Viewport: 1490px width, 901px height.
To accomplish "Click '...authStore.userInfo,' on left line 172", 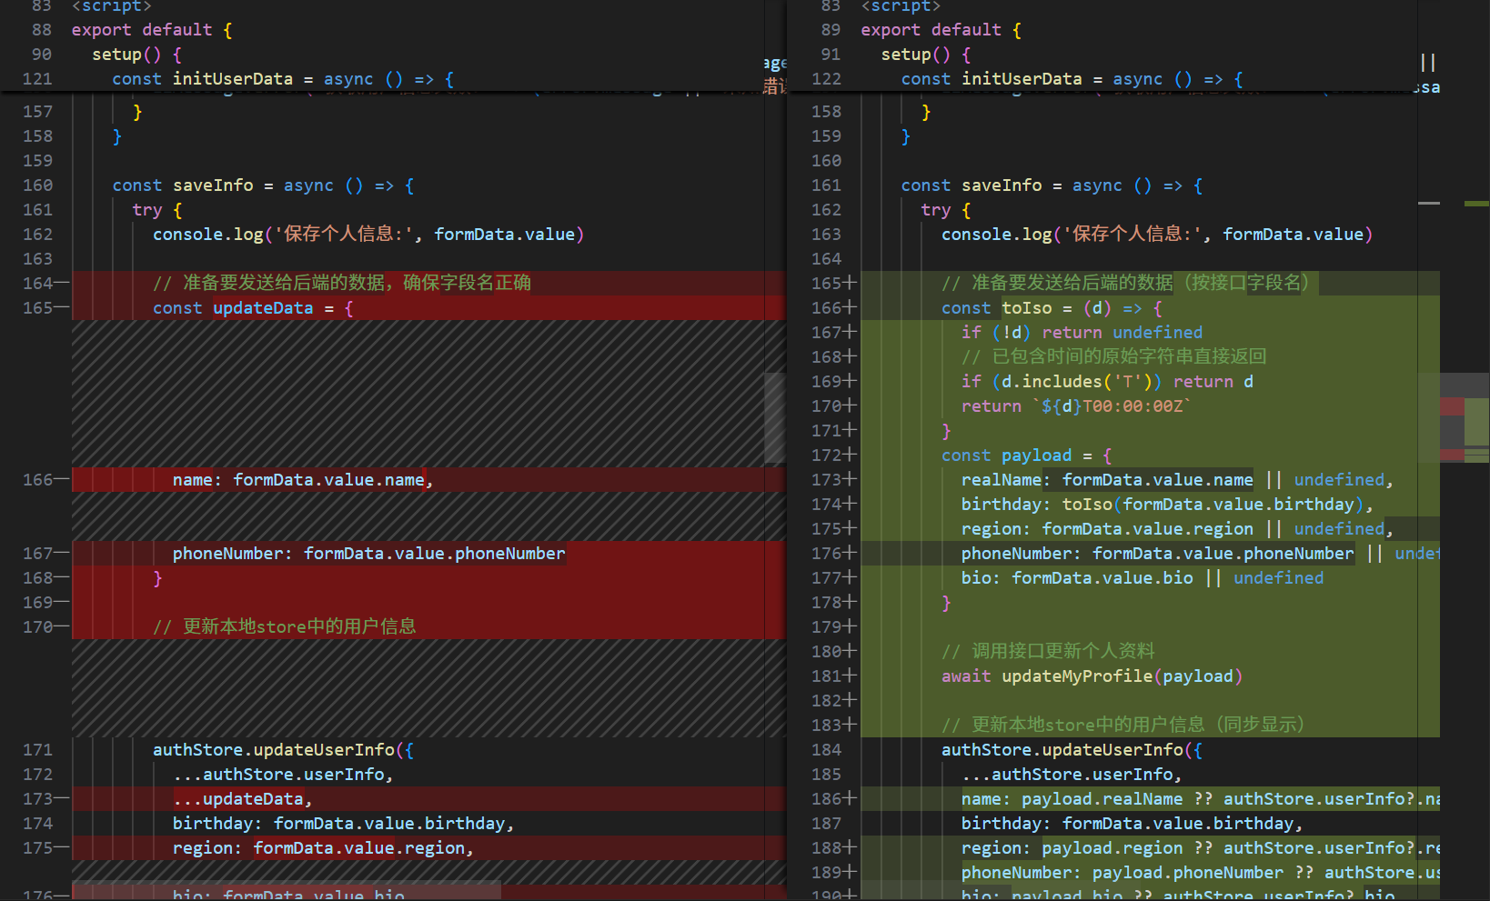I will pyautogui.click(x=283, y=775).
